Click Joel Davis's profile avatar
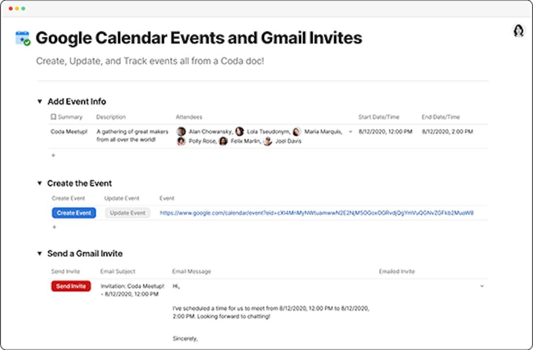Screen dimensions: 533x350 [x=267, y=141]
